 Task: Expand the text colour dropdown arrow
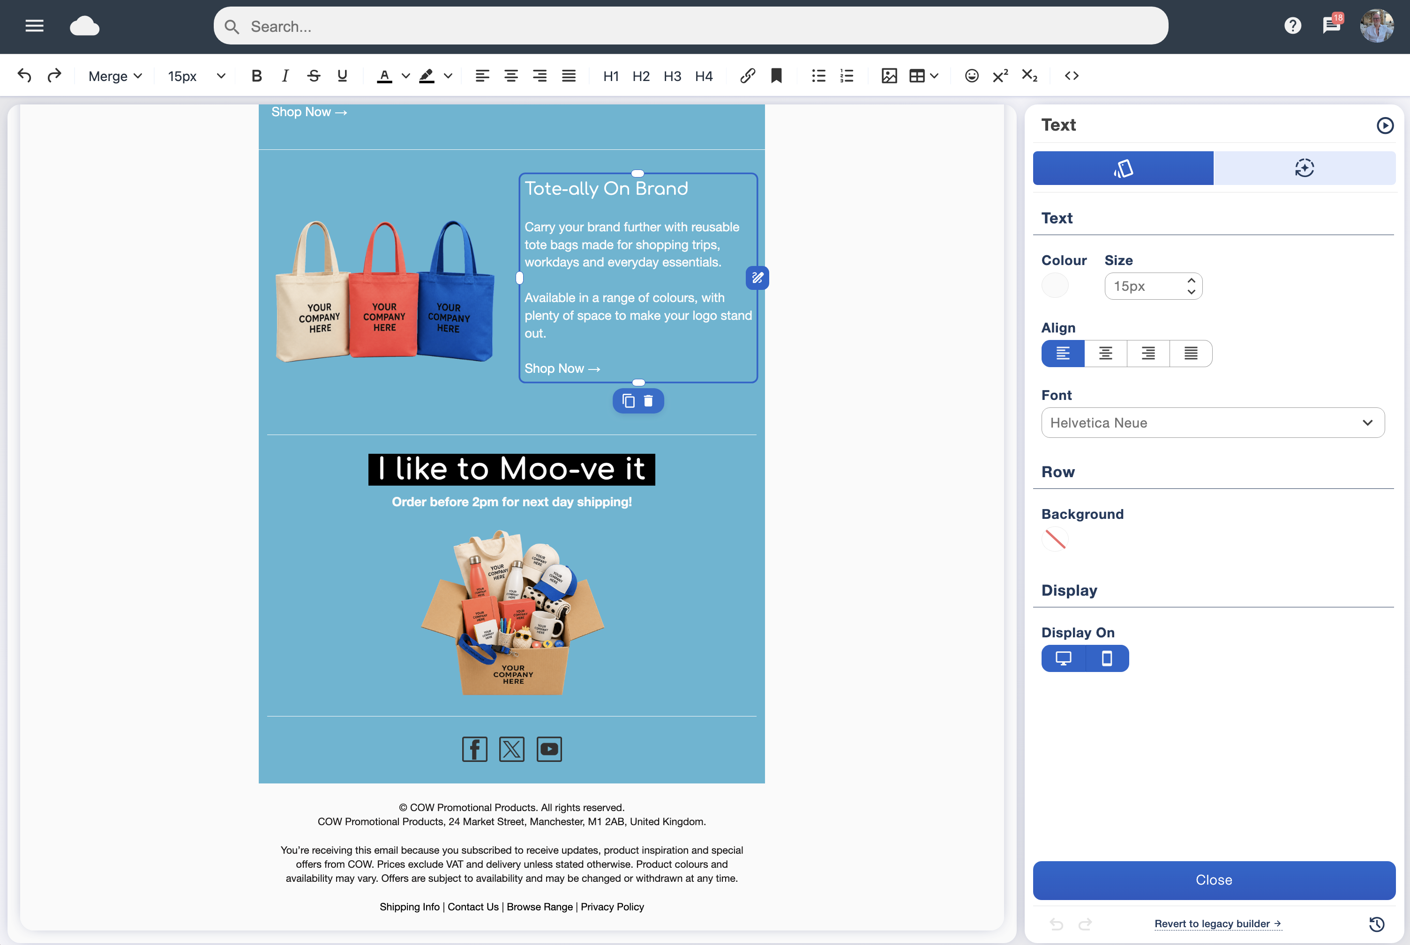pos(406,76)
